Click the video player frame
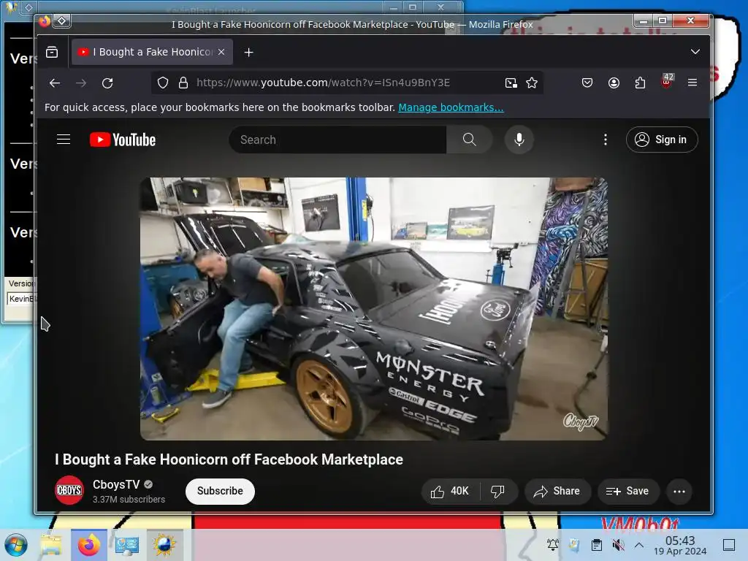Screen dimensions: 748x561 click(374, 309)
